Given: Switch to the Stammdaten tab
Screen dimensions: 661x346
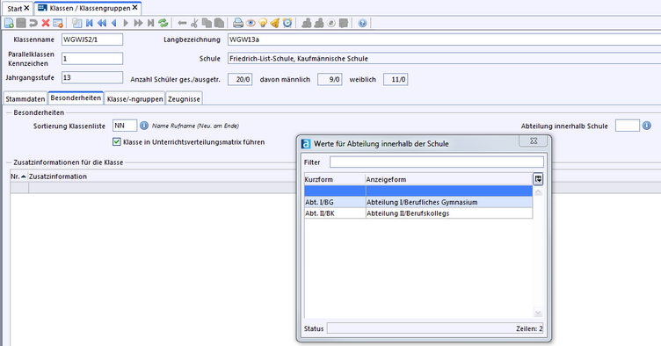Looking at the screenshot, I should tap(25, 99).
